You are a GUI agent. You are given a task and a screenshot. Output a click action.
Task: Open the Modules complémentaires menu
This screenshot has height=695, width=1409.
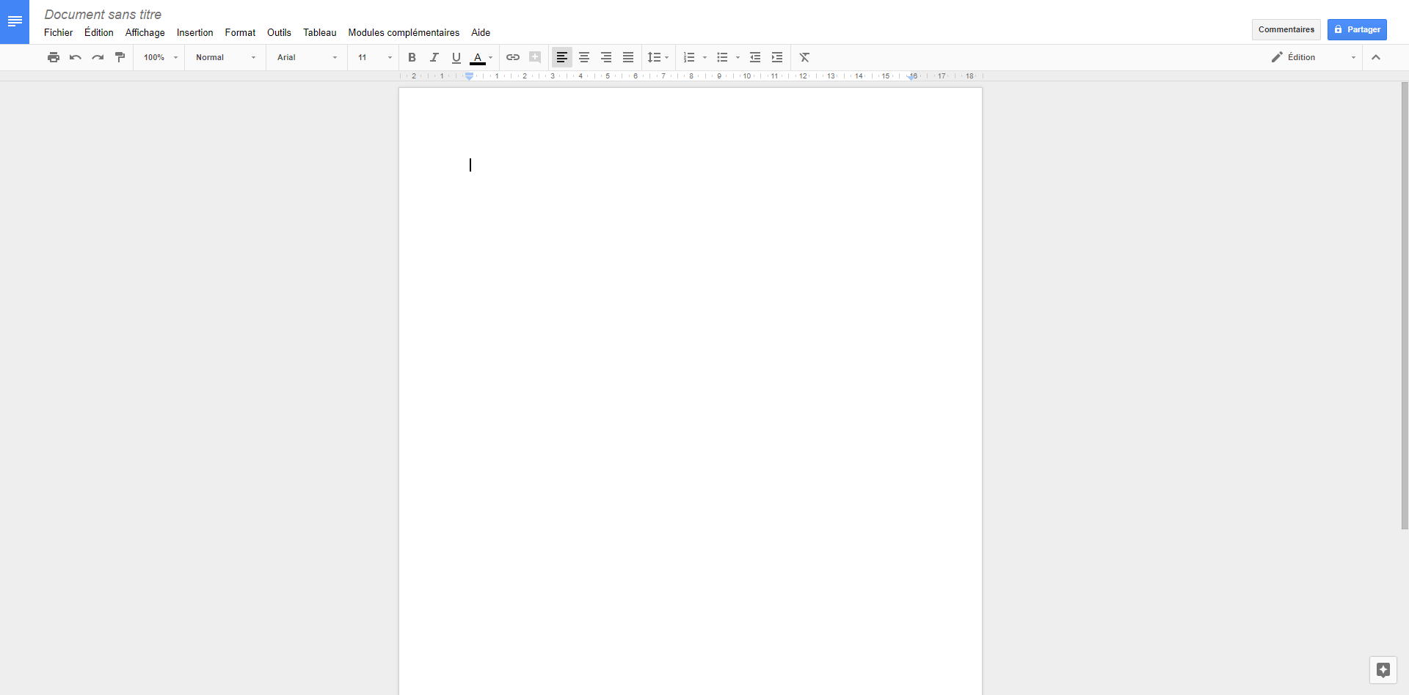pos(404,32)
